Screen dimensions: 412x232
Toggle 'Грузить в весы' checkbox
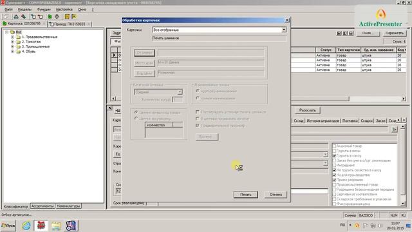pyautogui.click(x=335, y=151)
